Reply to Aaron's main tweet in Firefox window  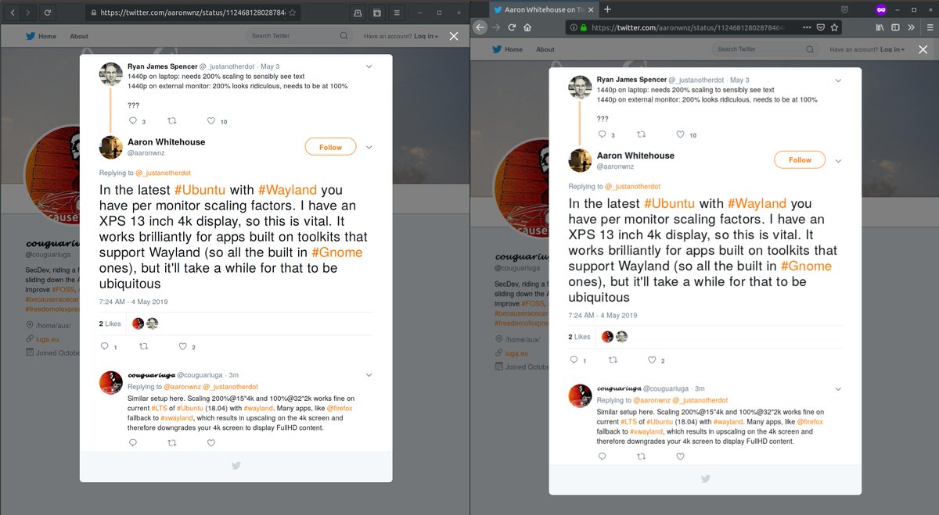pos(574,359)
